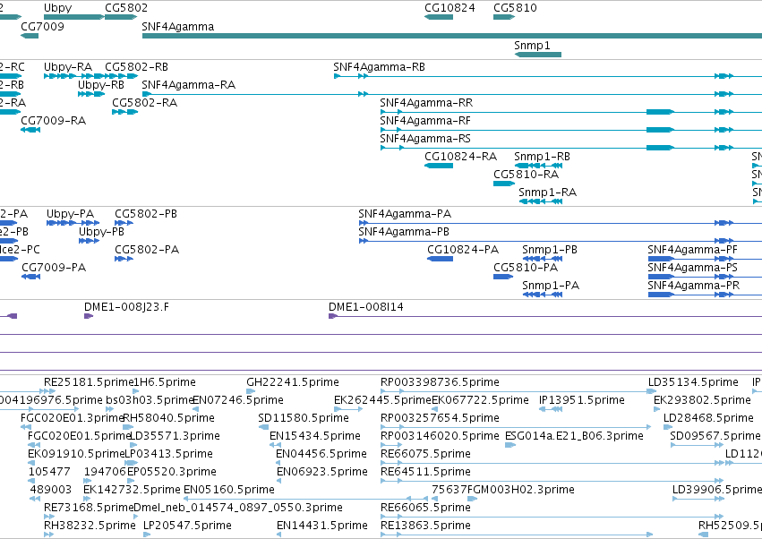Click protein SNF4Agamma-PA
The image size is (762, 539).
coord(561,223)
